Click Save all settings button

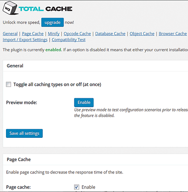pos(24,133)
